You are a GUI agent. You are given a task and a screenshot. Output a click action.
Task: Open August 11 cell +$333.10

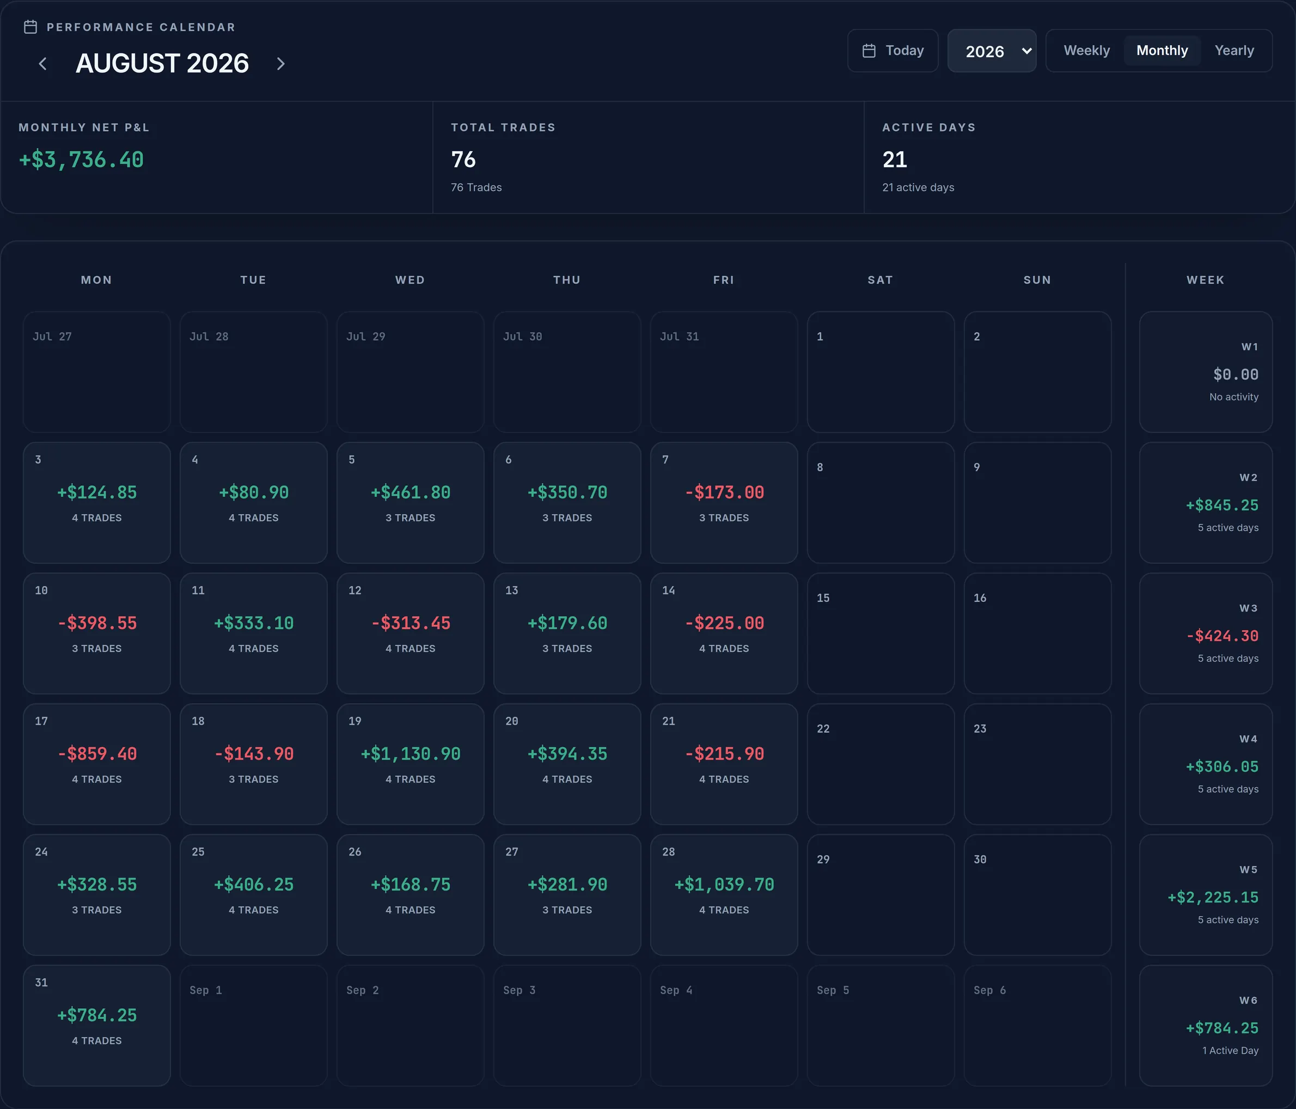click(x=253, y=633)
